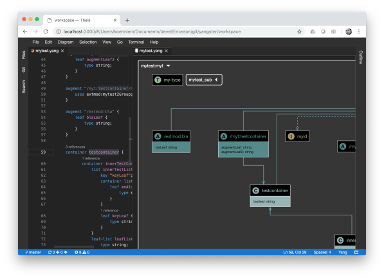The height and width of the screenshot is (279, 384).
Task: Click the Yang language mode indicator
Action: [x=342, y=253]
